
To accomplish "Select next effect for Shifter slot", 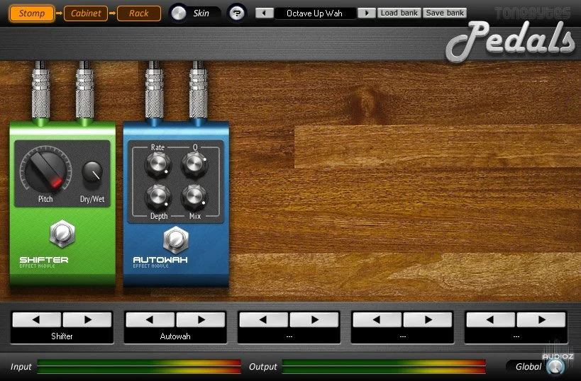I will tap(87, 319).
